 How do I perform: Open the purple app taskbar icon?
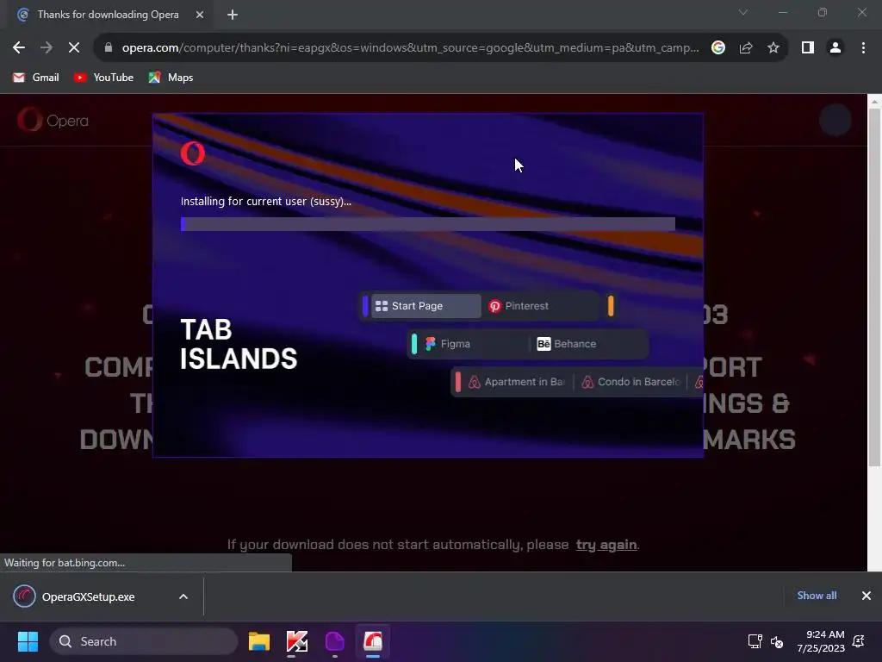335,641
